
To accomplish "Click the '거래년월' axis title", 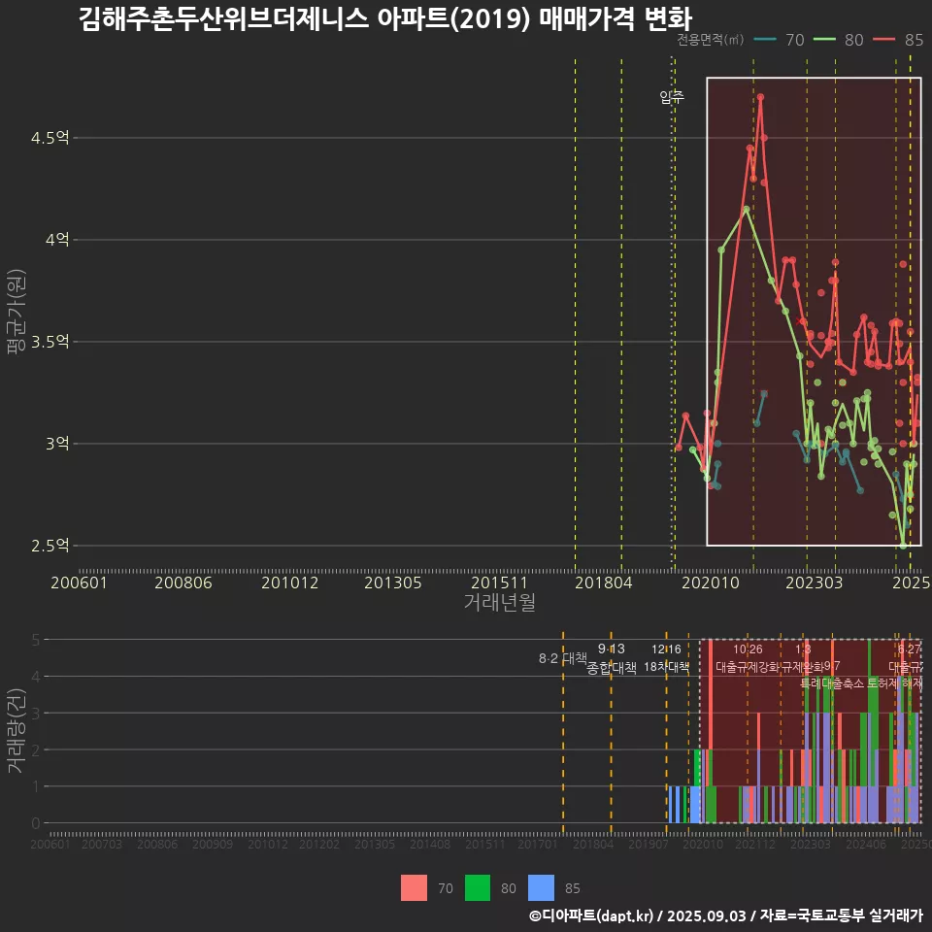I will (x=499, y=602).
